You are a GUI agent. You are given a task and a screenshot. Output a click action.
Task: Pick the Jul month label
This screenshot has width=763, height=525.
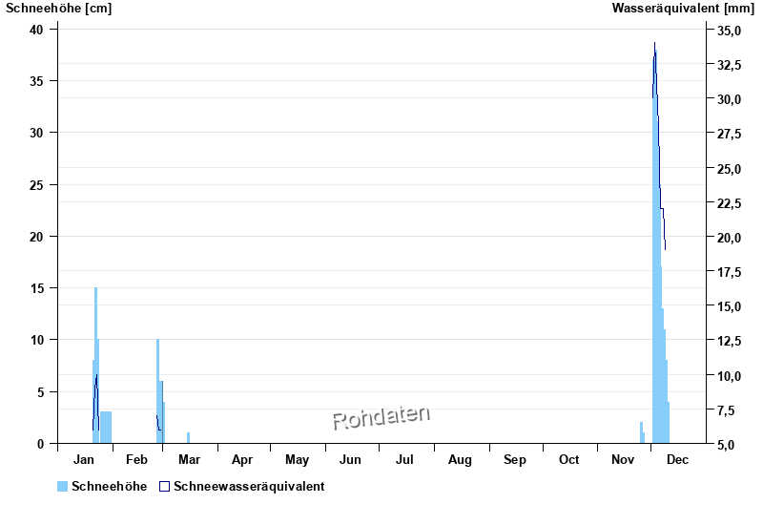[405, 460]
